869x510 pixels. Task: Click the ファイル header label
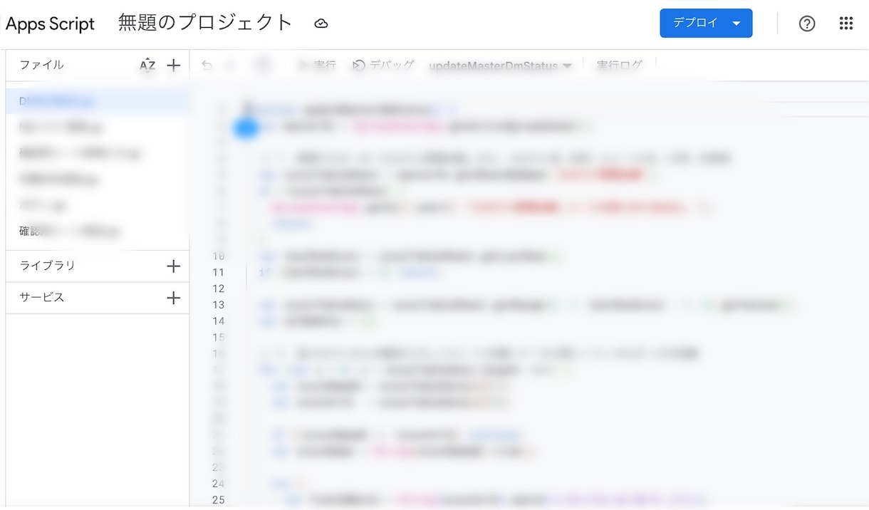[x=41, y=65]
